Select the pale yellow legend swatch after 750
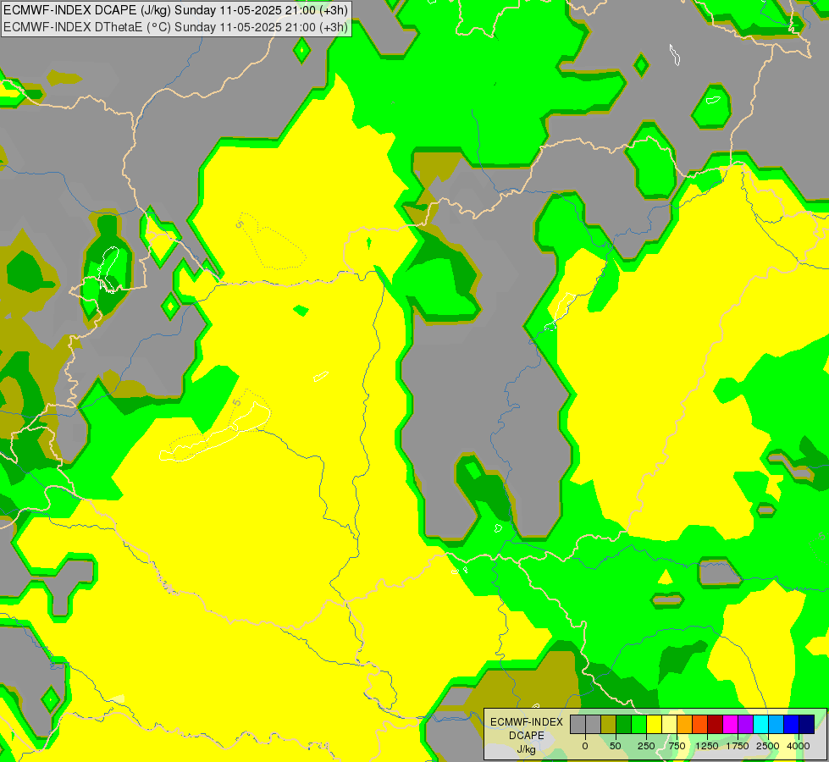 669,724
